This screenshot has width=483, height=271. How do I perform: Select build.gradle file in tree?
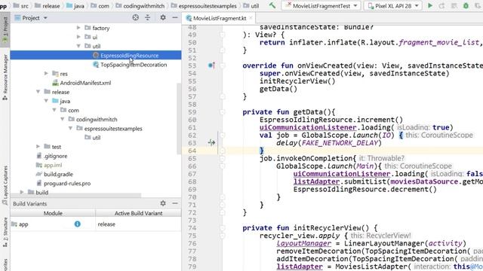[58, 174]
